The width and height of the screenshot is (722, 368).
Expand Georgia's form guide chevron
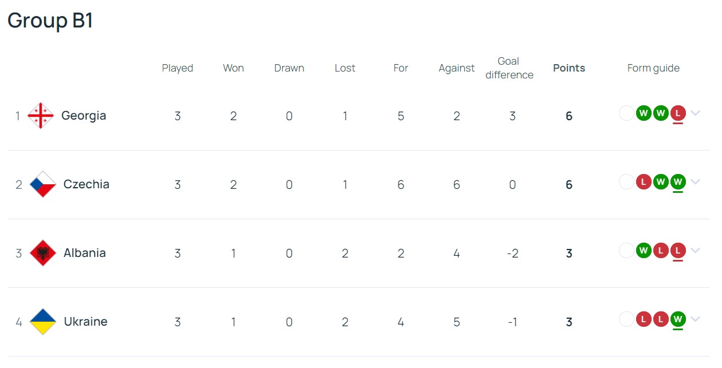tap(695, 113)
